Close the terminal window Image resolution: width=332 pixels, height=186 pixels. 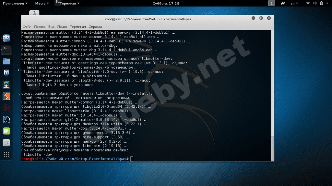pos(269,18)
